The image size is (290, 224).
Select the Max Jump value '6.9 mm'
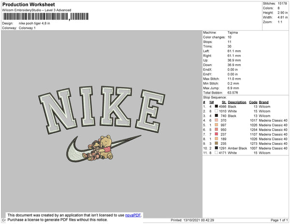pyautogui.click(x=233, y=88)
